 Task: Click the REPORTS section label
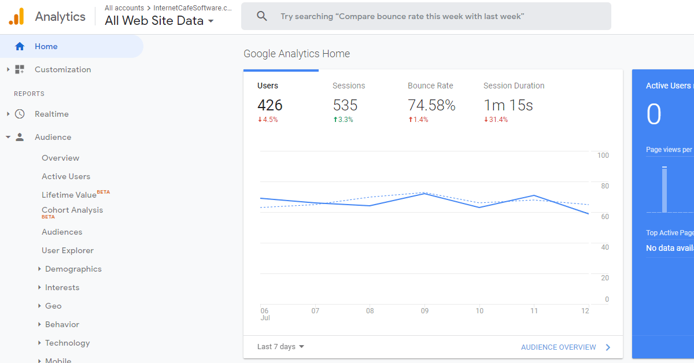(x=29, y=94)
